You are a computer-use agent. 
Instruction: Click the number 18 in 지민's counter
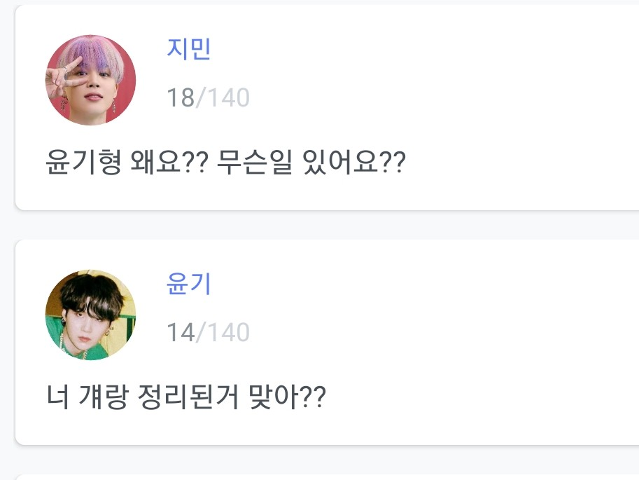point(180,98)
